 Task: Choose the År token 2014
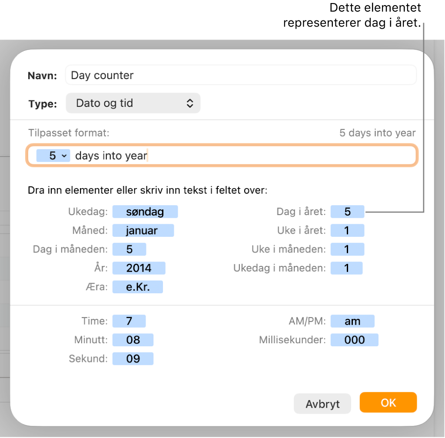(139, 268)
